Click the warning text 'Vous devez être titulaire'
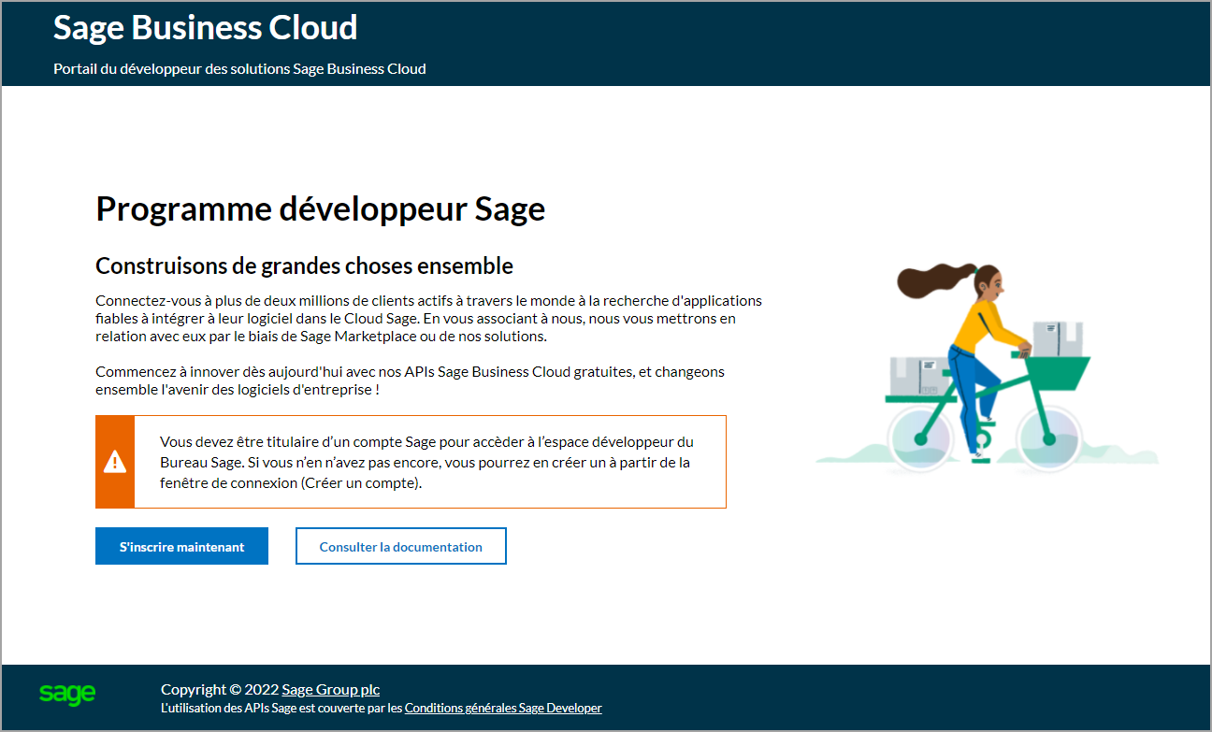This screenshot has height=732, width=1212. (426, 462)
